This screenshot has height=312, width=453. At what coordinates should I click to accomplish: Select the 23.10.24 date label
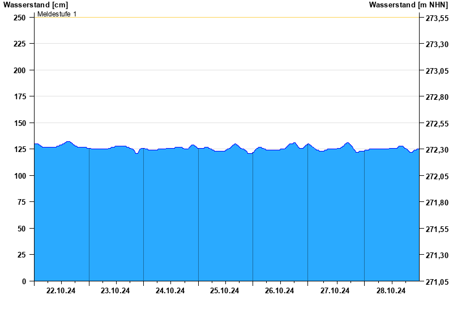point(115,290)
